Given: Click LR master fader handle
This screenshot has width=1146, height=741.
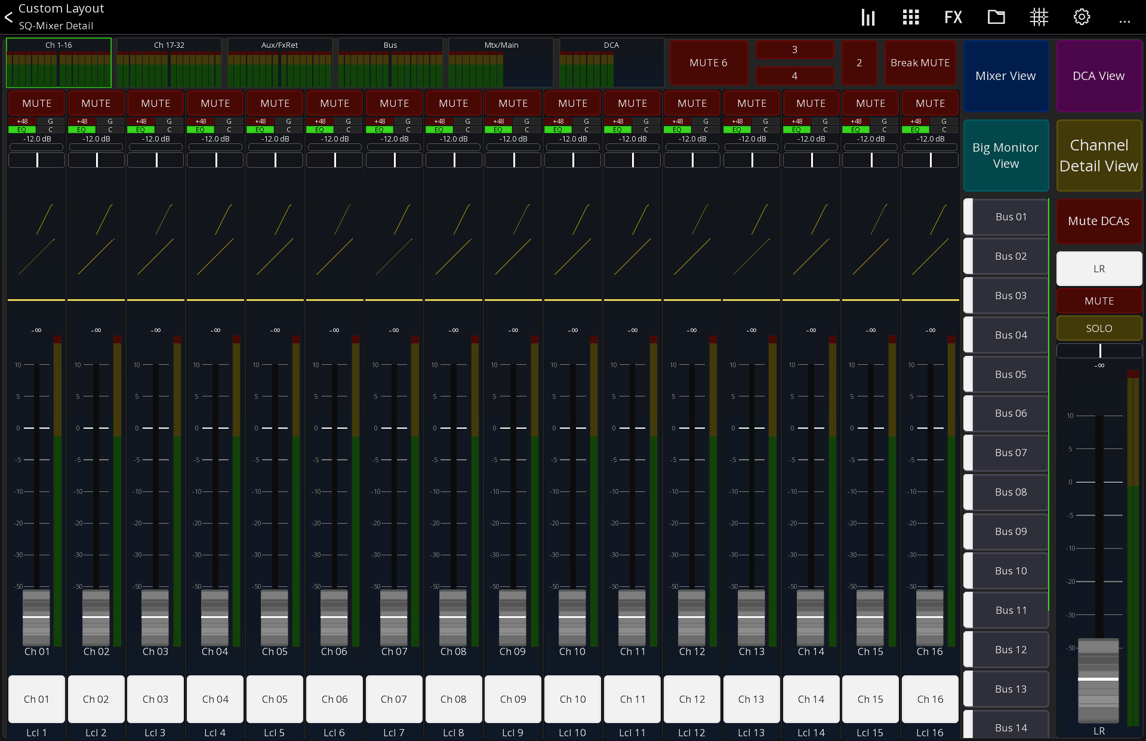Looking at the screenshot, I should tap(1098, 679).
